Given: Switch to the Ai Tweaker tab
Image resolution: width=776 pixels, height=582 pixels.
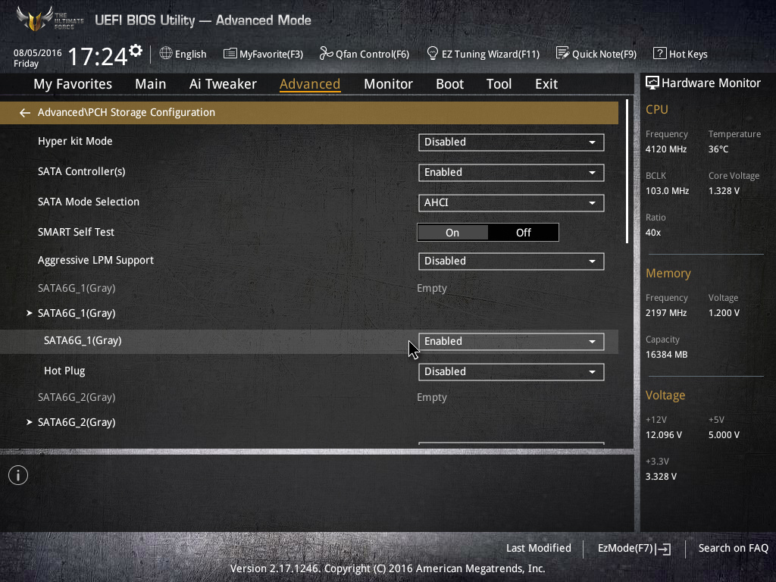Looking at the screenshot, I should (223, 84).
